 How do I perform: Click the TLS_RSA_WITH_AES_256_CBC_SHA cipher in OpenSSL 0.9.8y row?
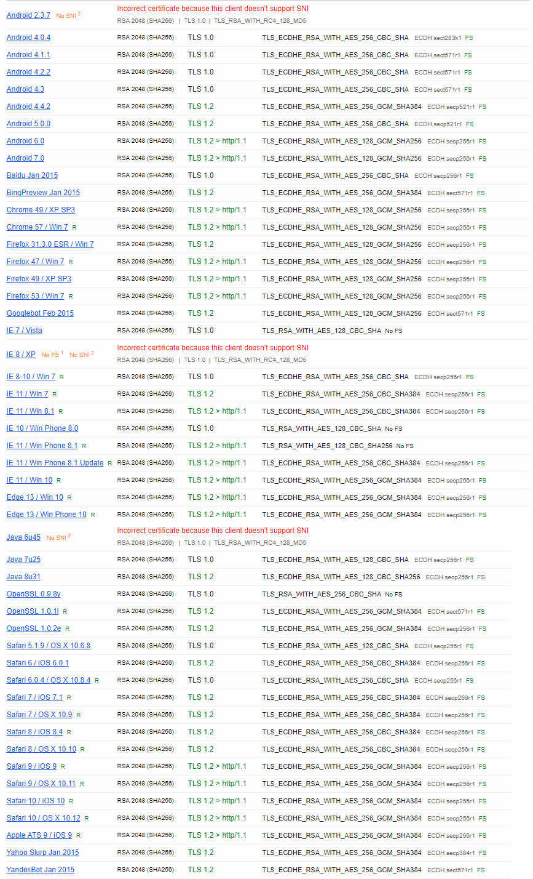322,594
